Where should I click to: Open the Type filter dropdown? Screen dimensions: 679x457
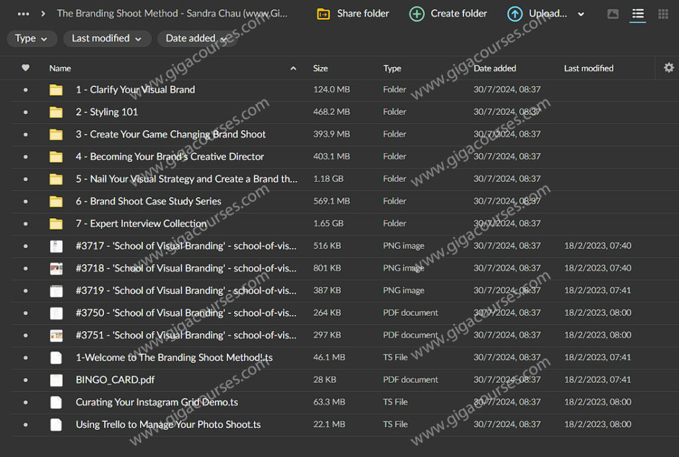click(x=32, y=38)
